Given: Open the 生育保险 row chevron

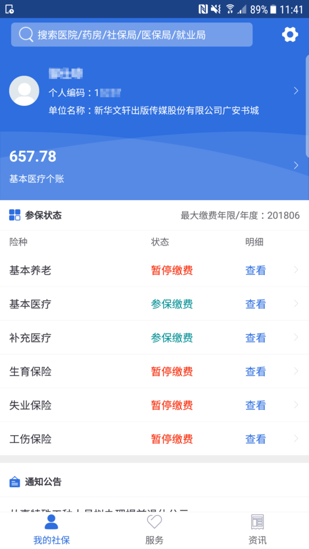Looking at the screenshot, I should coord(296,371).
